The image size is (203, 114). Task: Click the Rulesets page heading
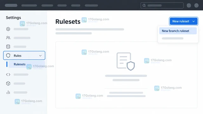click(68, 22)
